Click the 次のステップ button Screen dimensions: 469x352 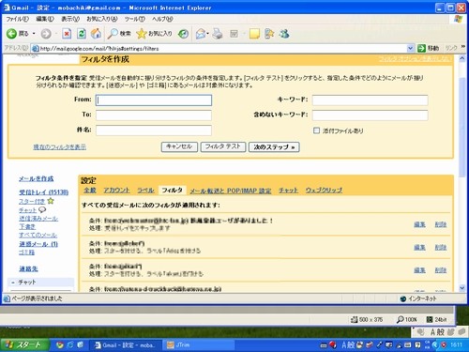[x=274, y=147]
